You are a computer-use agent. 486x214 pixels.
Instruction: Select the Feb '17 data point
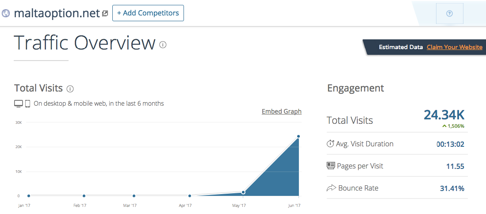tap(84, 196)
